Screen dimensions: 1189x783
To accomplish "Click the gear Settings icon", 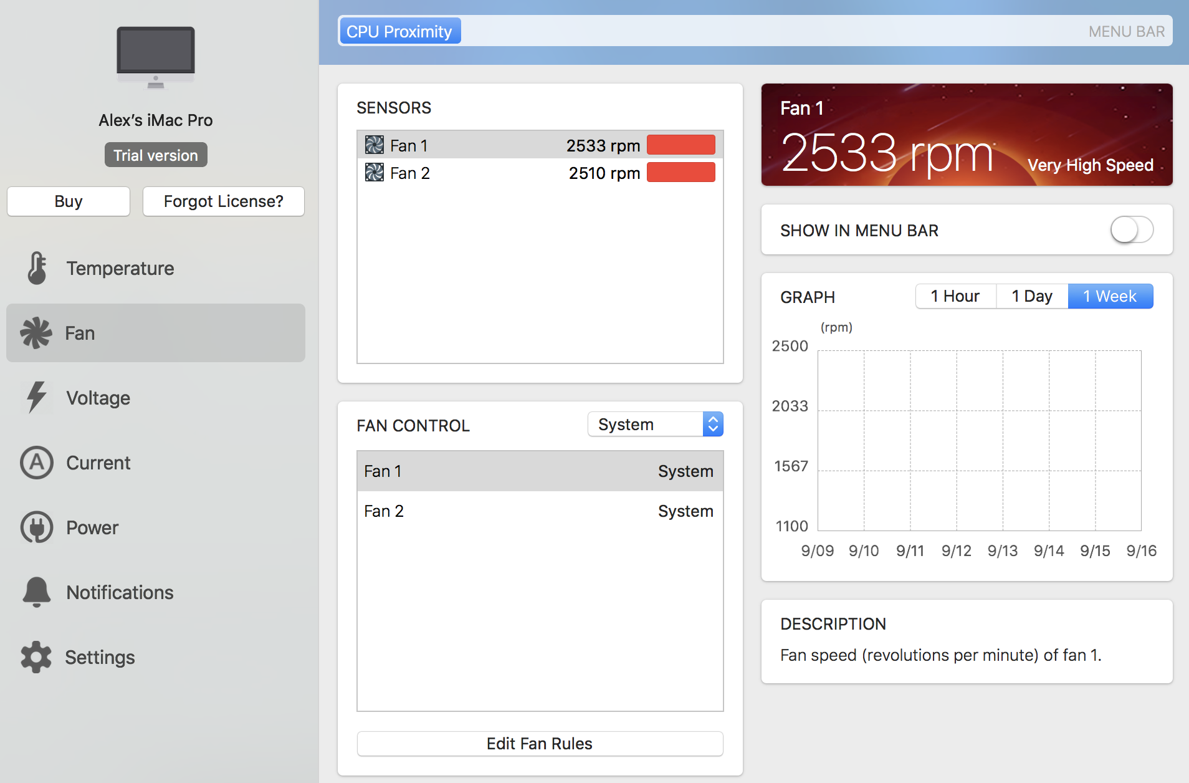I will [36, 657].
